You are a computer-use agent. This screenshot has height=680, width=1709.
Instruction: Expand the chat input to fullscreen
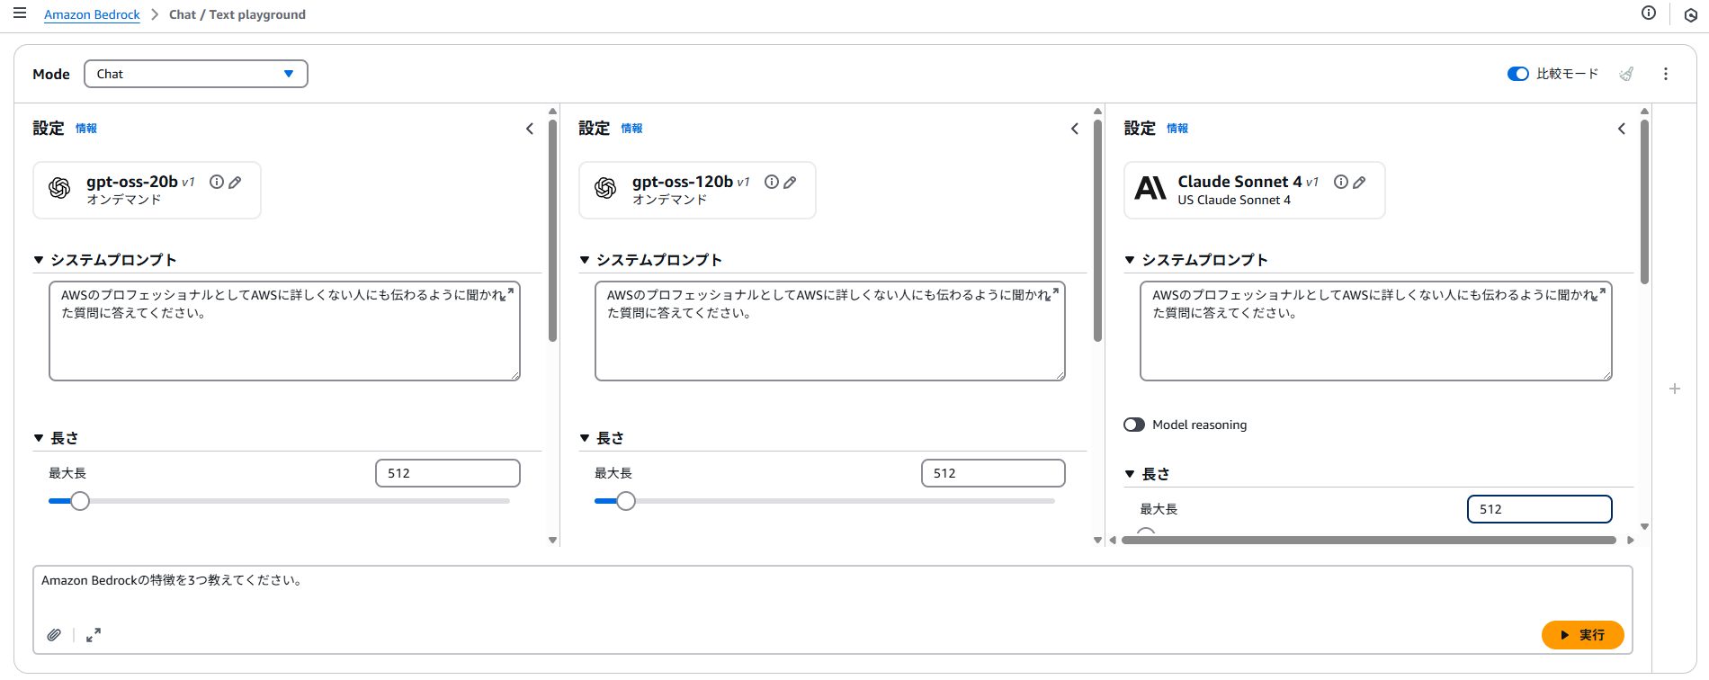(x=94, y=635)
